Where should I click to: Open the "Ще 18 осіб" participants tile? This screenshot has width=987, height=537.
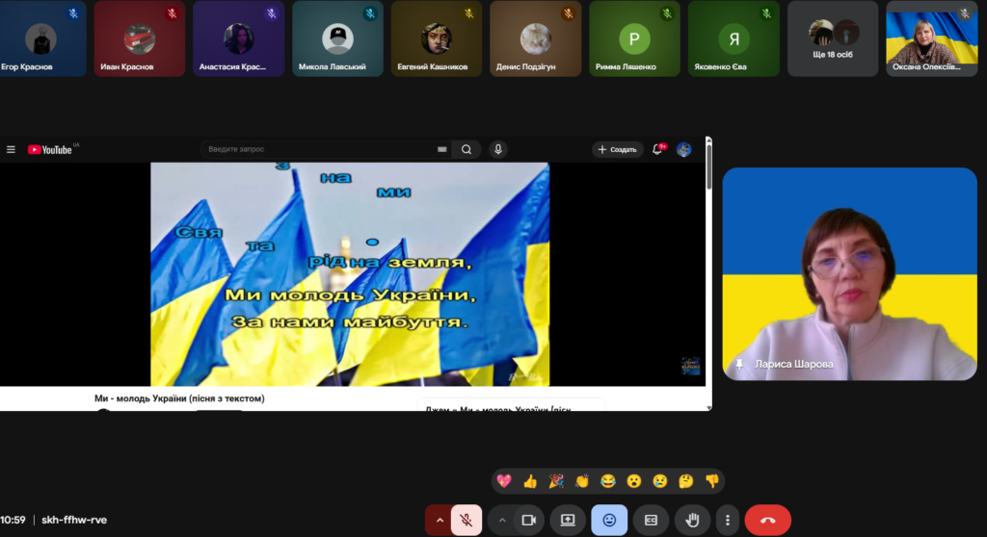[x=833, y=38]
